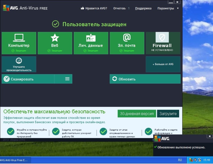Open the + Больше от AVG tile
Image resolution: width=213 pixels, height=164 pixels.
pos(163,64)
